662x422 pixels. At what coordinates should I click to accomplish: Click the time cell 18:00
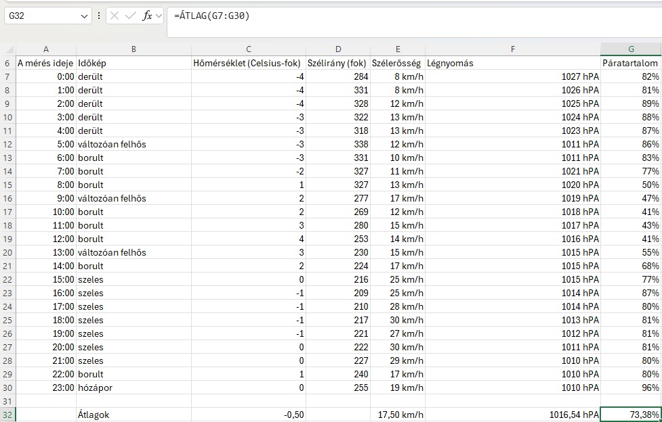[46, 320]
